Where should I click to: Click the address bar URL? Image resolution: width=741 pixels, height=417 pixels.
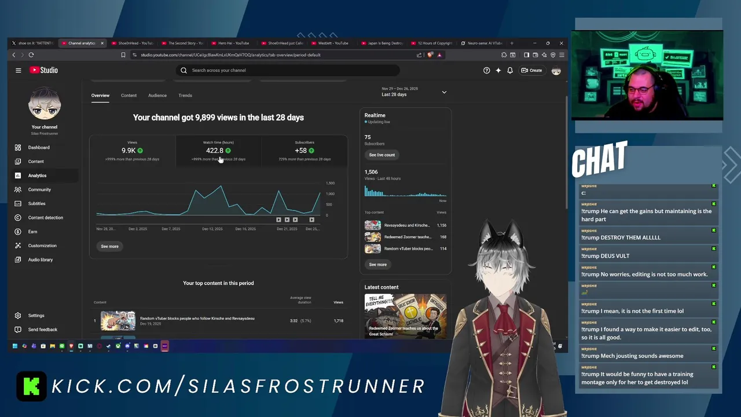[x=230, y=55]
